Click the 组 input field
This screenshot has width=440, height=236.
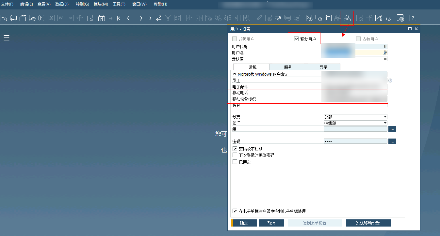355,129
